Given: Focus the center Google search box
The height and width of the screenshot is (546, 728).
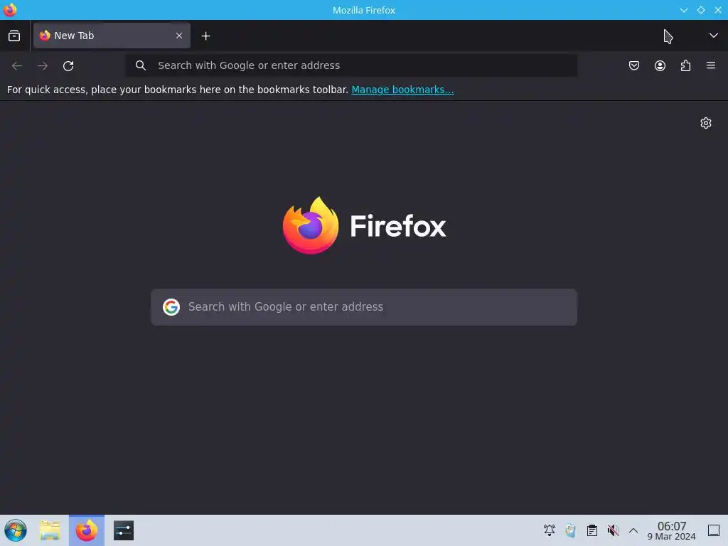Looking at the screenshot, I should [364, 307].
